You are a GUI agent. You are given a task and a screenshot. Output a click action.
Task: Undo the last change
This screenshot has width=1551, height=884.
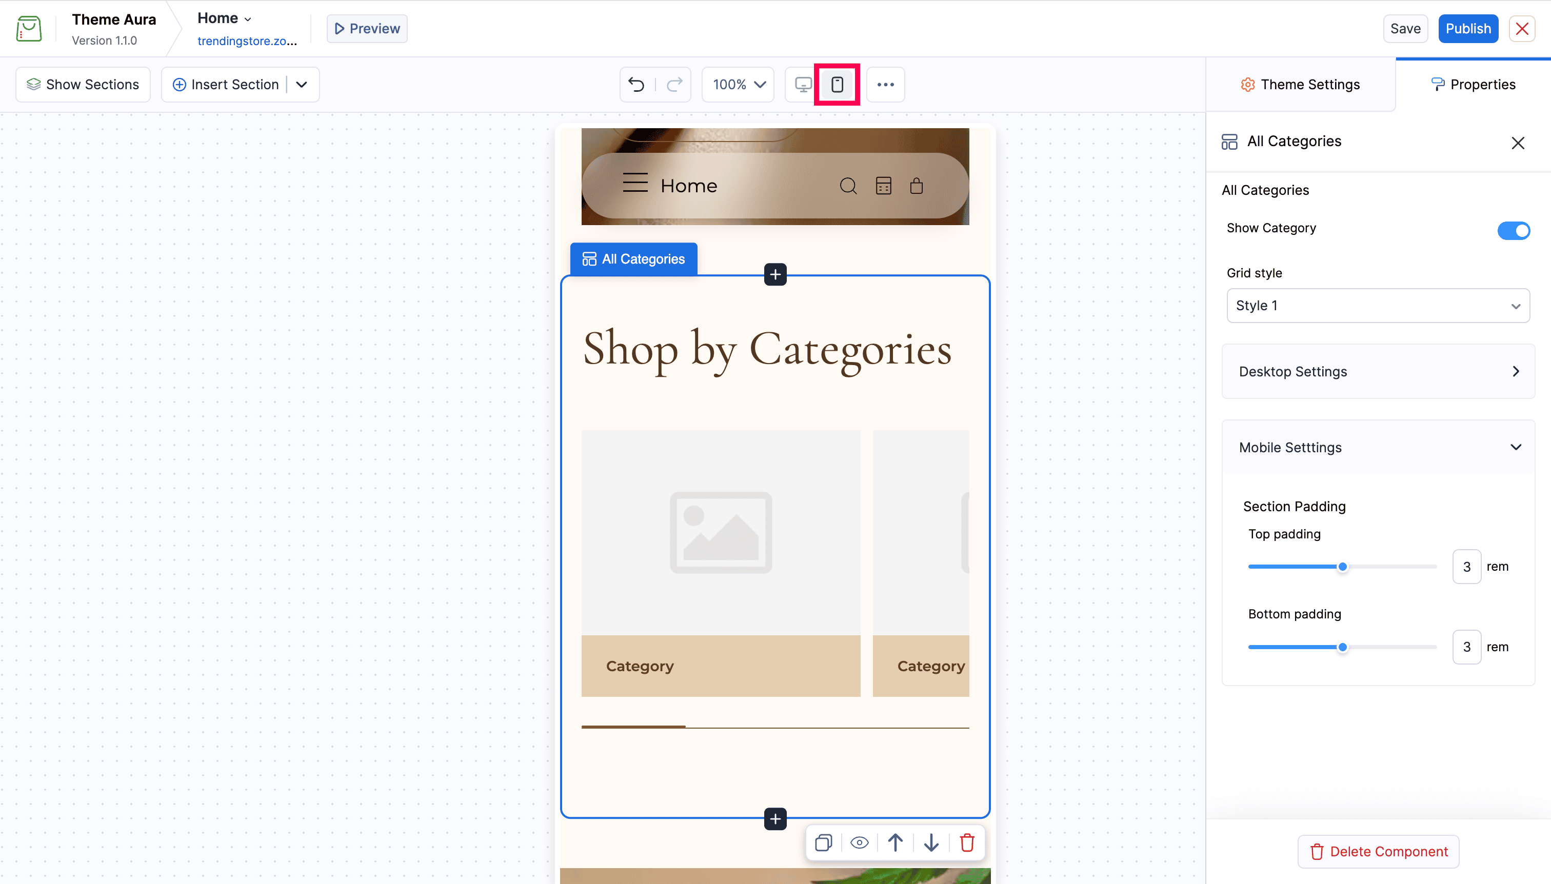point(637,85)
